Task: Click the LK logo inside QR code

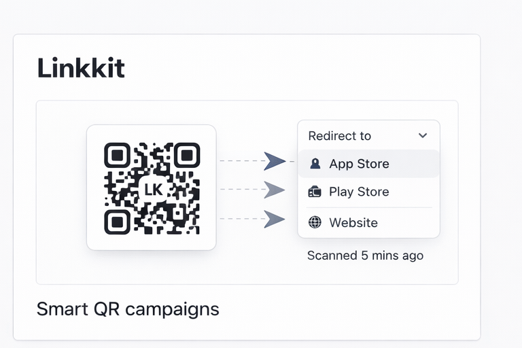Action: 153,190
